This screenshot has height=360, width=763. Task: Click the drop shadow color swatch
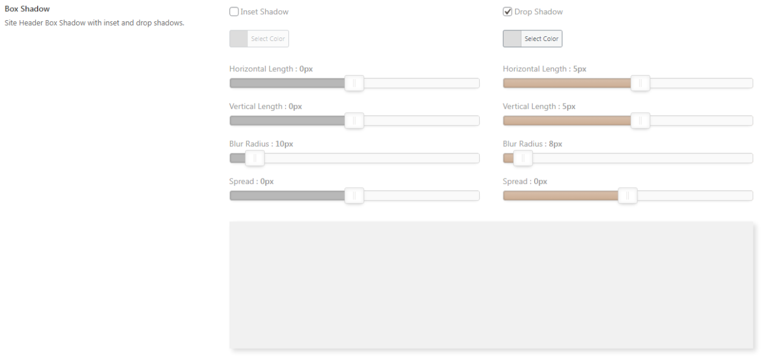click(x=511, y=38)
